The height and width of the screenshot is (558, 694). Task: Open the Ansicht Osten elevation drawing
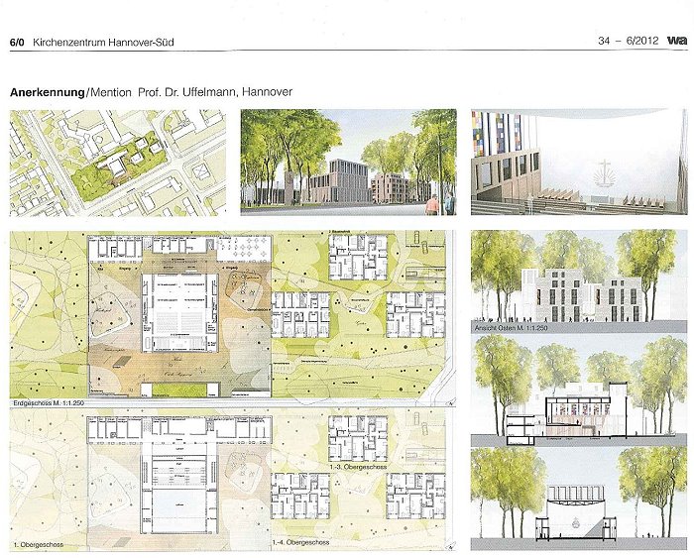click(x=579, y=280)
